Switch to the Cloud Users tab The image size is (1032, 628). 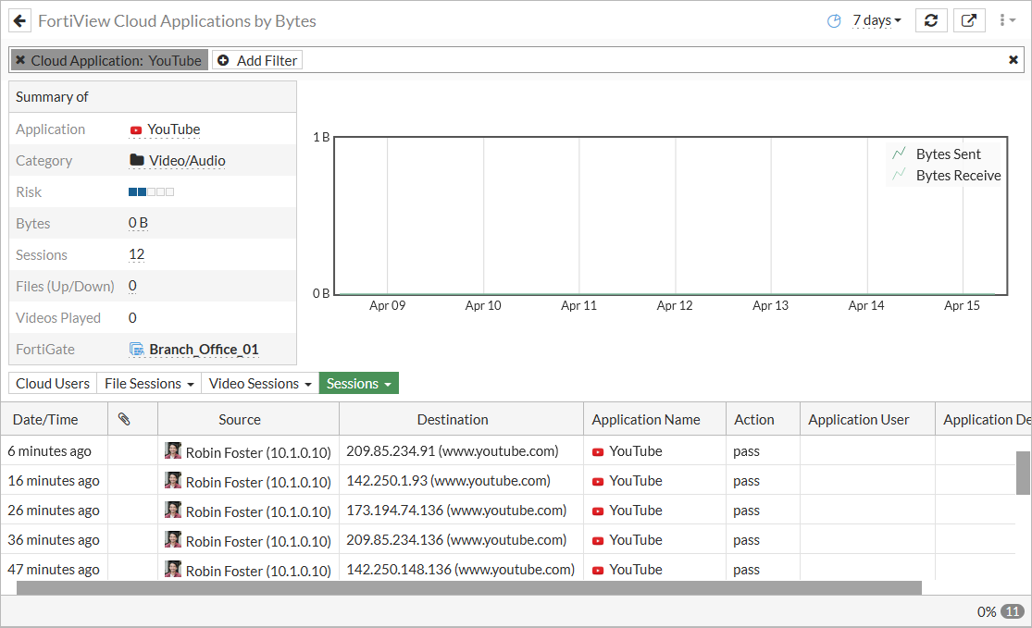[53, 384]
